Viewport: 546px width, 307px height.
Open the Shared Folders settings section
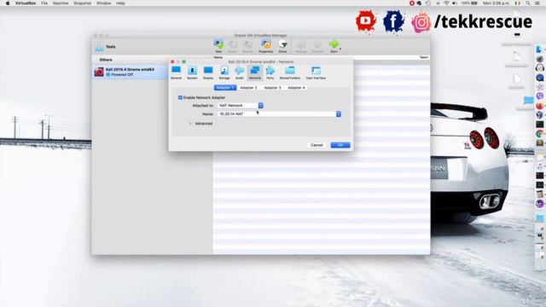tap(290, 72)
